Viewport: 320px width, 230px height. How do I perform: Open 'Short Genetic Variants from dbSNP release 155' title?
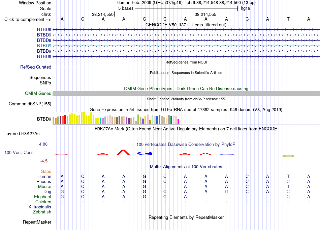[186, 99]
